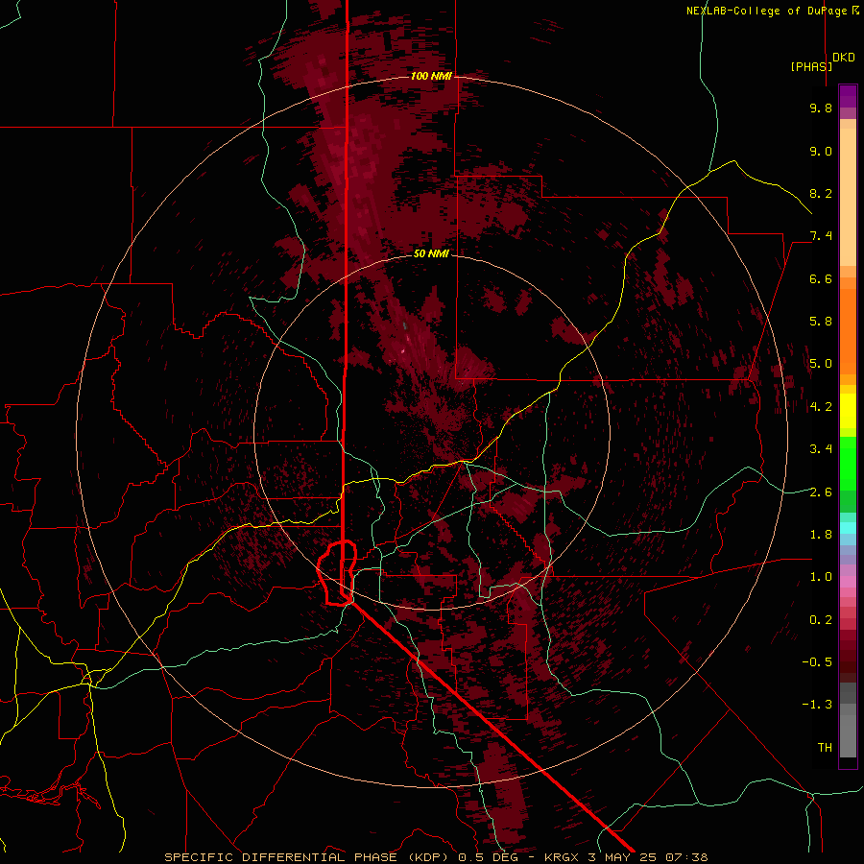The height and width of the screenshot is (864, 864).
Task: Click the 0.2 scale value
Action: click(821, 620)
